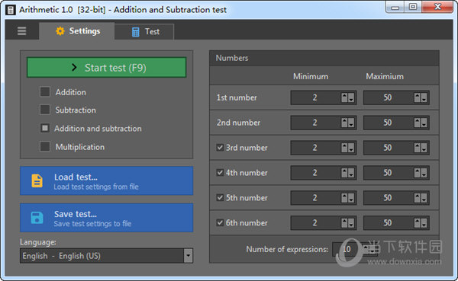
Task: Minimize the Arithmetic window
Action: click(395, 7)
